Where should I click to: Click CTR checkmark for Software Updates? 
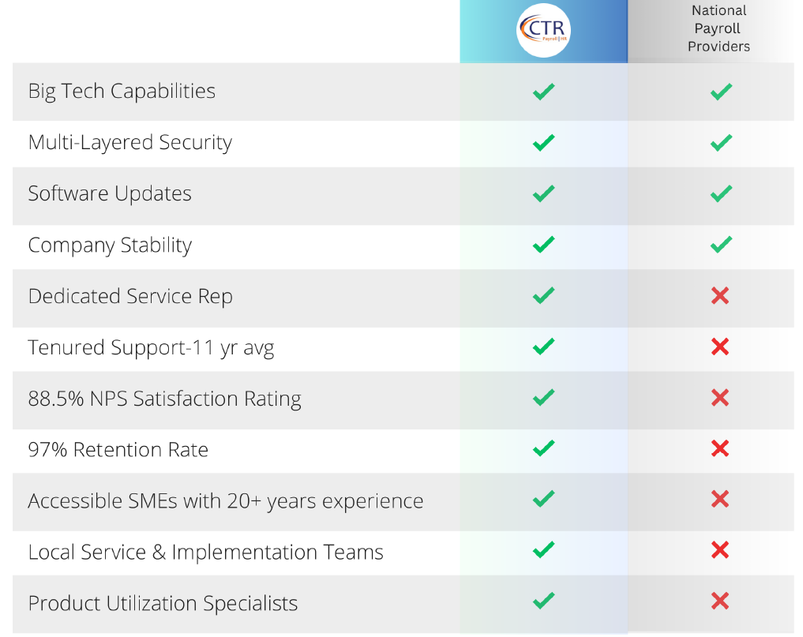[x=543, y=193]
